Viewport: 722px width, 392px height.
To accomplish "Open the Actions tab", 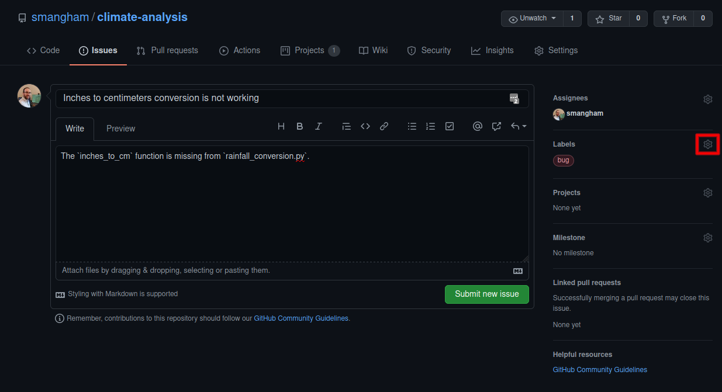I will [240, 50].
